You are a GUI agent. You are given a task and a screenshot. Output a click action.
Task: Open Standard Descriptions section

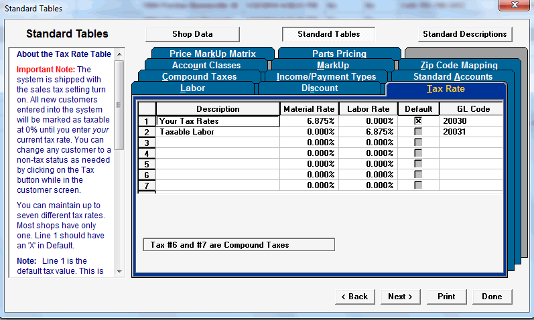[x=465, y=34]
